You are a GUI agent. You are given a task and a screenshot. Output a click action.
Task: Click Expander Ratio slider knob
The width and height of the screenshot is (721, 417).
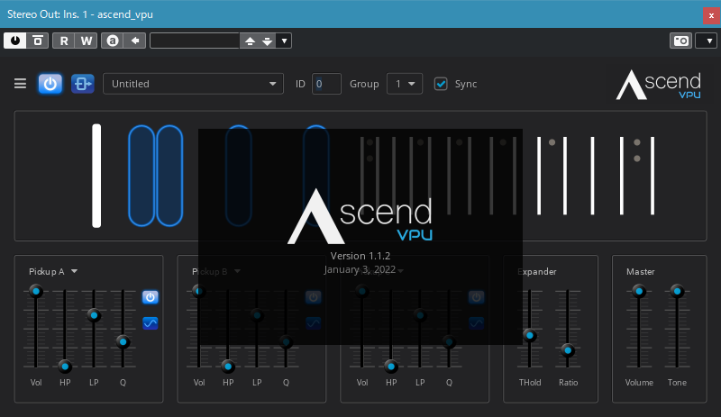(568, 350)
